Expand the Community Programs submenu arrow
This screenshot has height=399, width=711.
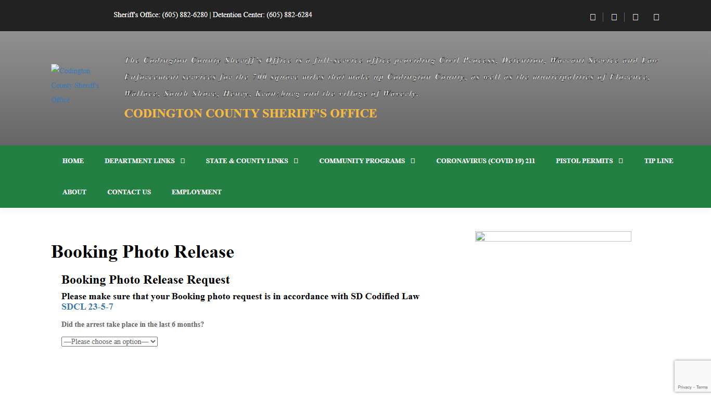click(413, 161)
